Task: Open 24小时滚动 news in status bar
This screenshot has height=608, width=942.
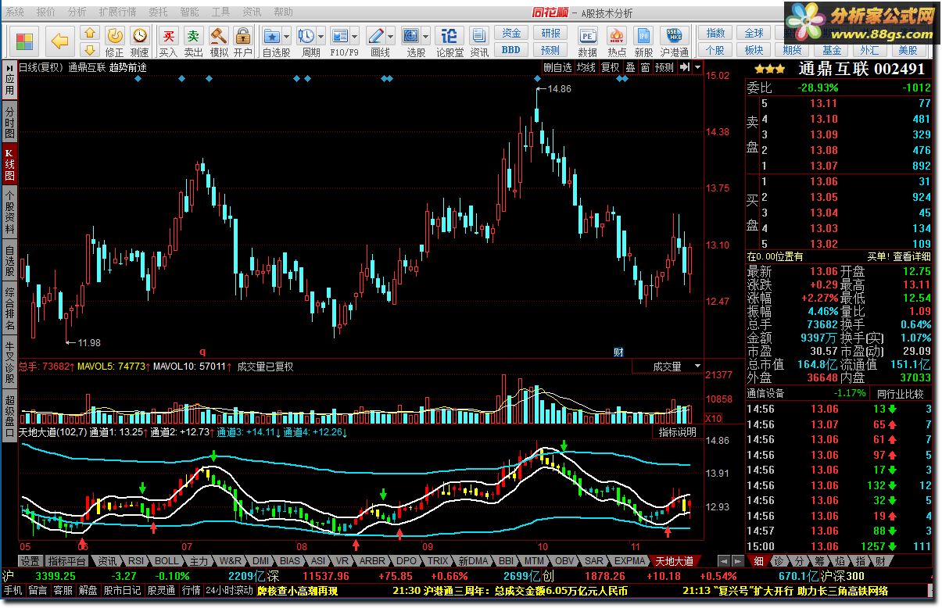Action: 229,591
